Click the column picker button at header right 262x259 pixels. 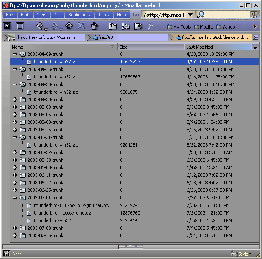point(255,47)
